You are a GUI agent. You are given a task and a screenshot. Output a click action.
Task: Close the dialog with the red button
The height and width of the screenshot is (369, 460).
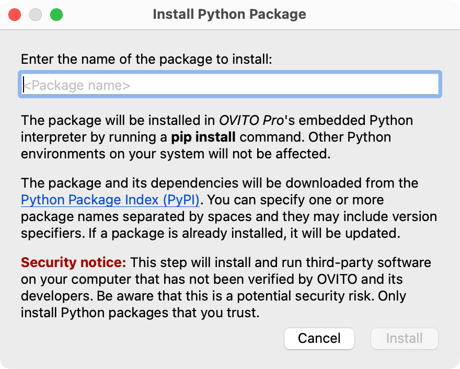(15, 15)
